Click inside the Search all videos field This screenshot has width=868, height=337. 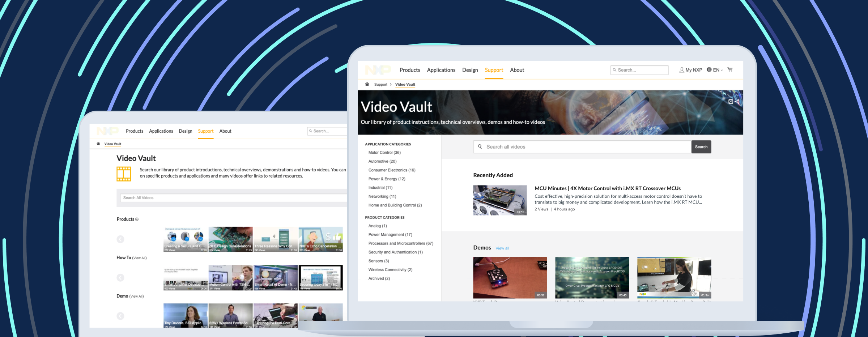pyautogui.click(x=579, y=147)
